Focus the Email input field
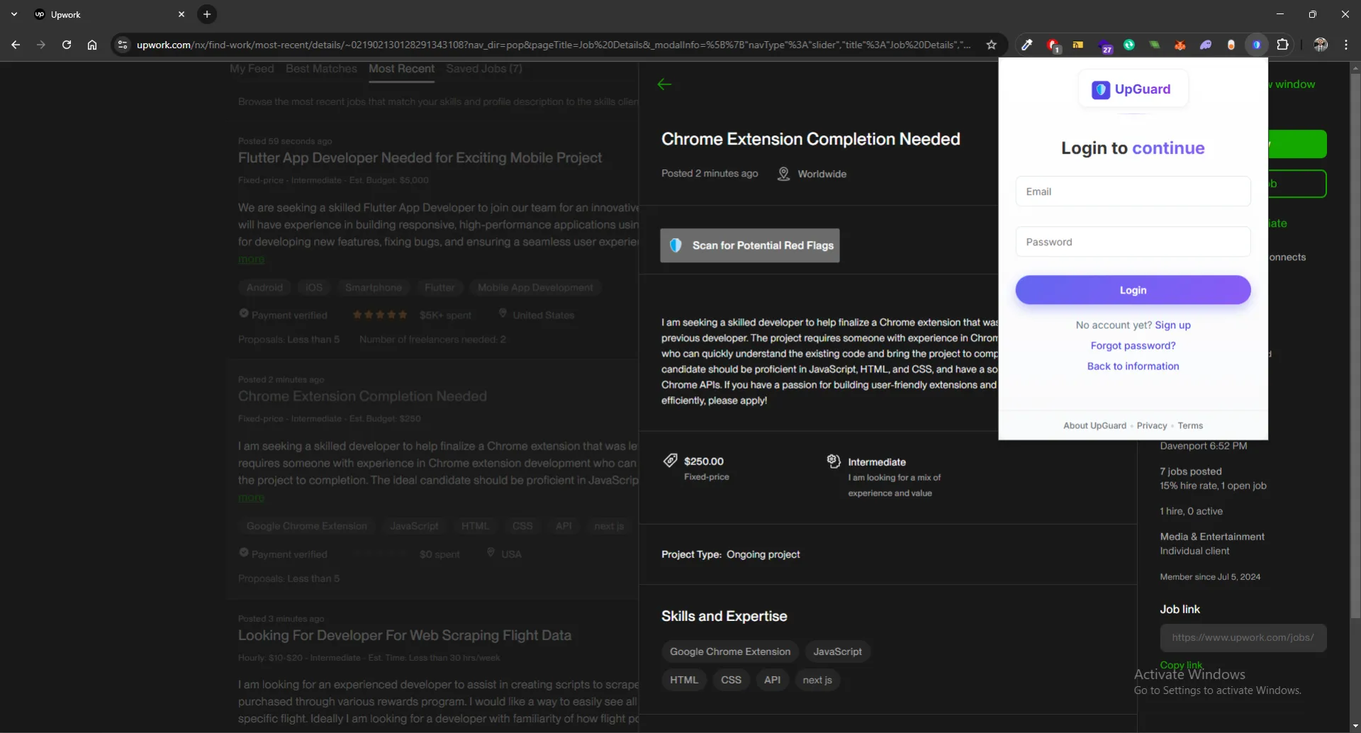This screenshot has height=733, width=1361. pyautogui.click(x=1133, y=191)
